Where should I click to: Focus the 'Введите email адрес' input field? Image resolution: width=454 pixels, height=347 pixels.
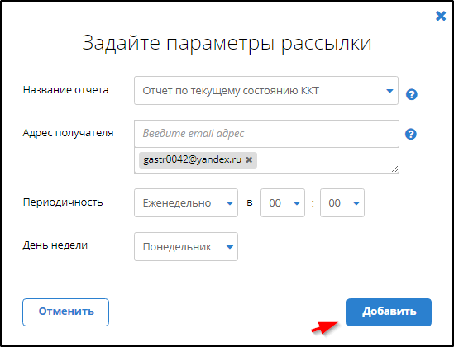tap(266, 134)
